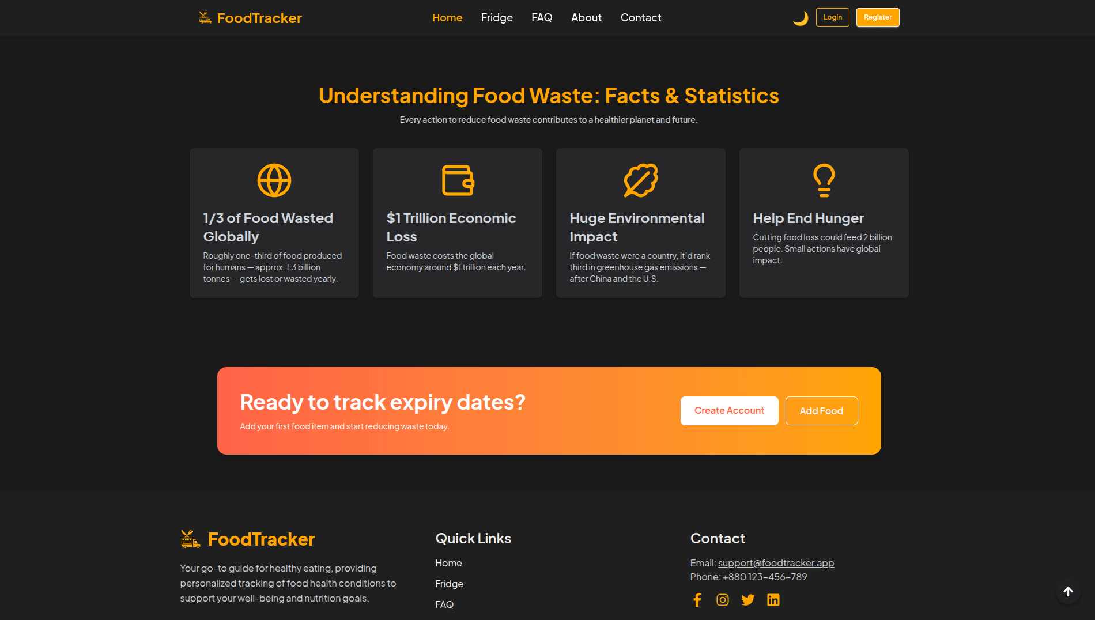The height and width of the screenshot is (620, 1095).
Task: Toggle dark mode with the moon icon
Action: (801, 17)
